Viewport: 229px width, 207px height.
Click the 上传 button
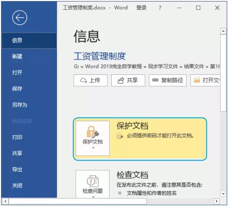point(90,80)
